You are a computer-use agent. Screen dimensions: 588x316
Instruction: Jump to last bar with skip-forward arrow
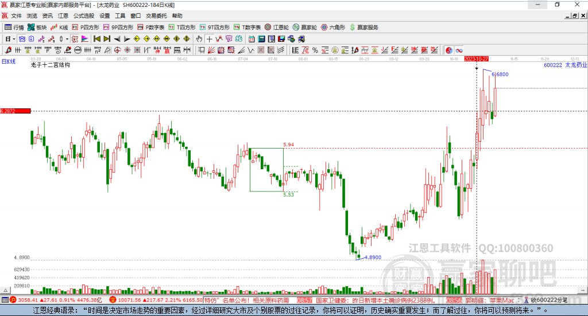(107, 39)
